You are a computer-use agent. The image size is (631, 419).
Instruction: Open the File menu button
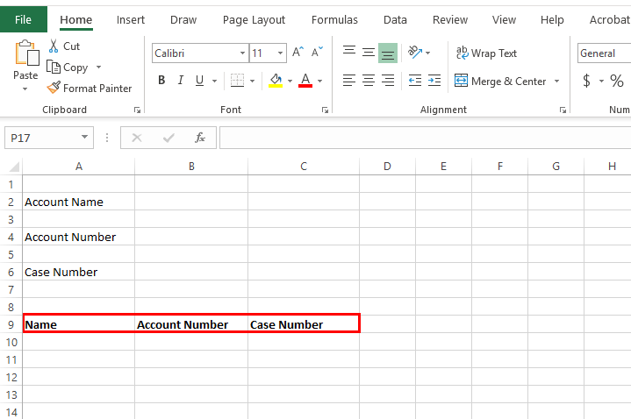(24, 19)
